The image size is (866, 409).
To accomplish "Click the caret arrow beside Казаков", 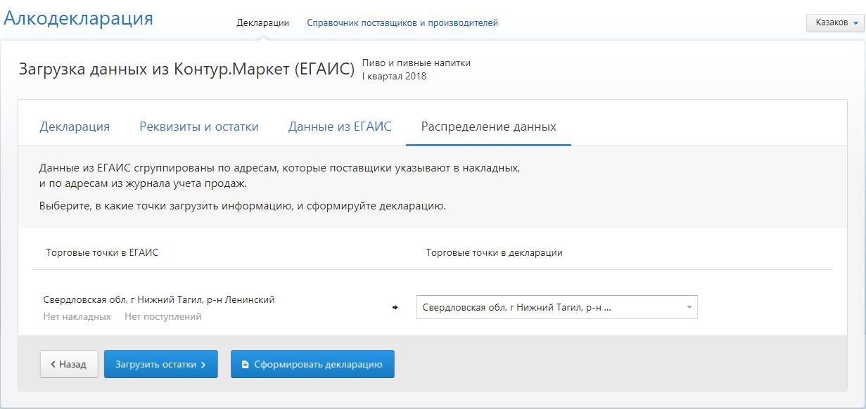I will coord(855,23).
